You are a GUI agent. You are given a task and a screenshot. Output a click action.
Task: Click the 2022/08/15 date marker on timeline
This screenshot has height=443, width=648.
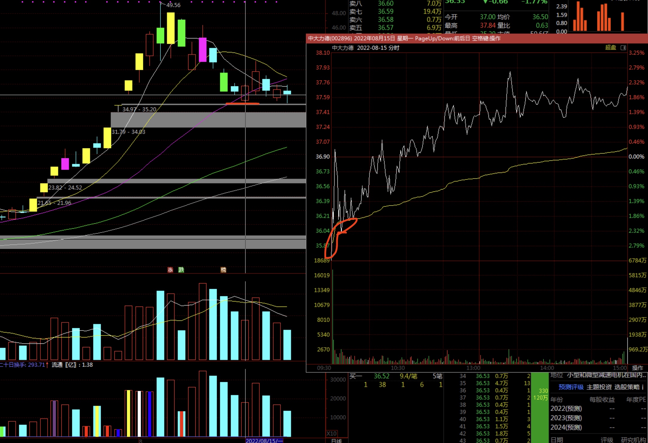(264, 441)
